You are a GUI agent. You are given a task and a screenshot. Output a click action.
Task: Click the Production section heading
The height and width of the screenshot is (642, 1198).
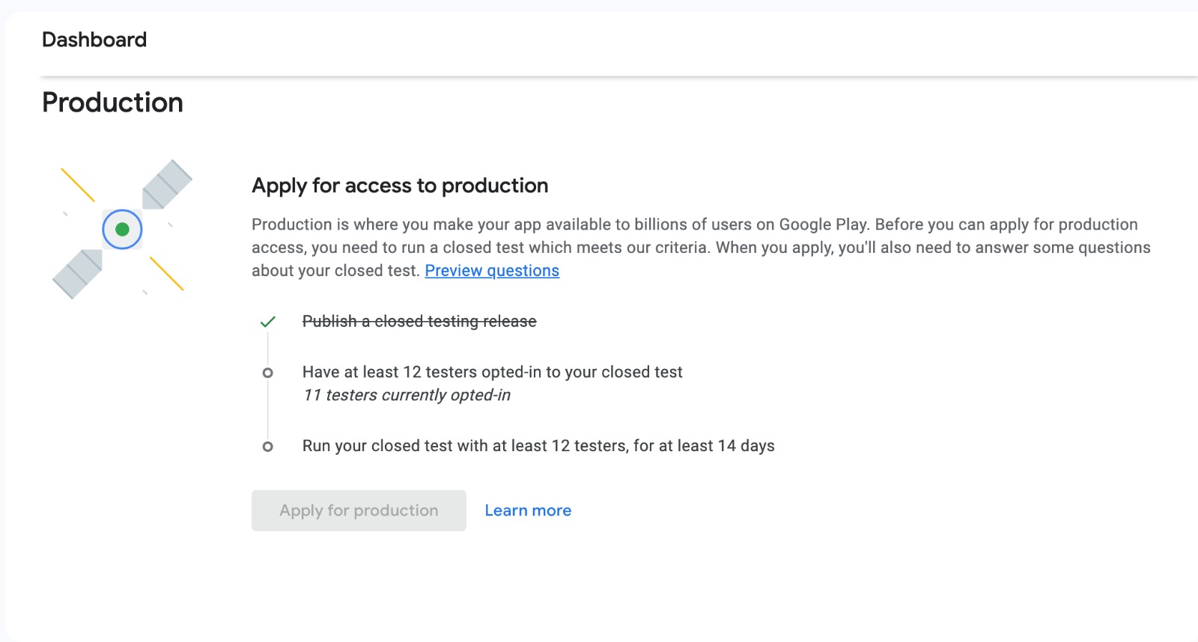pos(112,103)
